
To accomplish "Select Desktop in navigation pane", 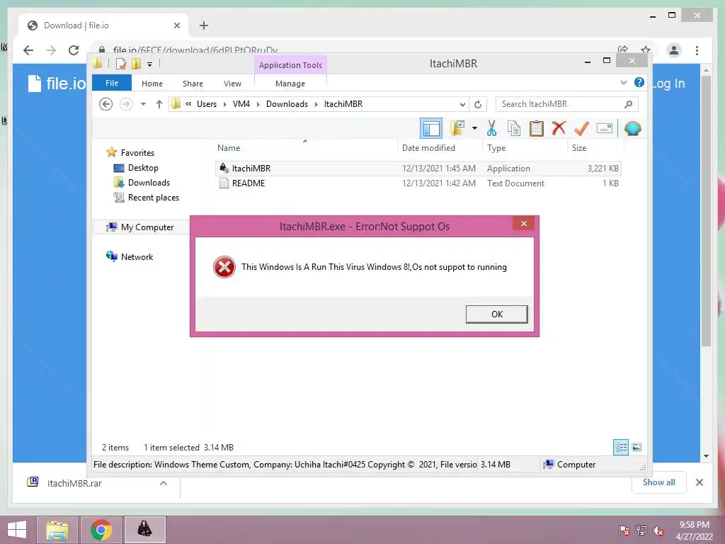I will 136,167.
